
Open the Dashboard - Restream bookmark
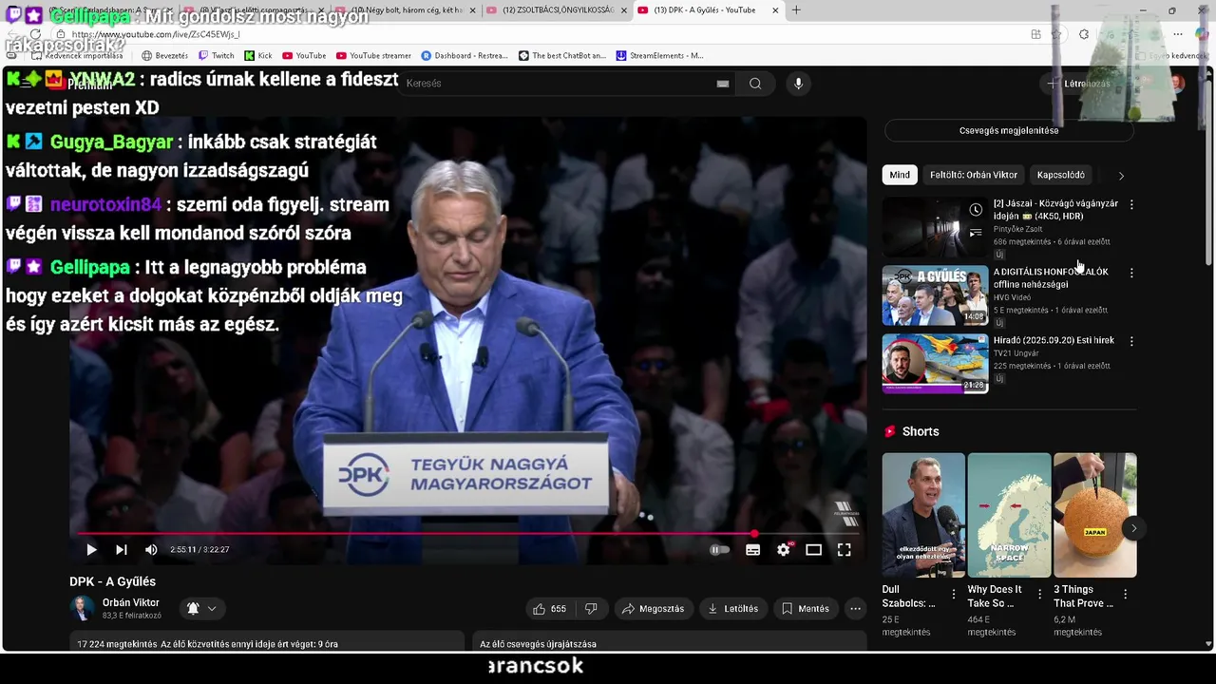(x=465, y=56)
